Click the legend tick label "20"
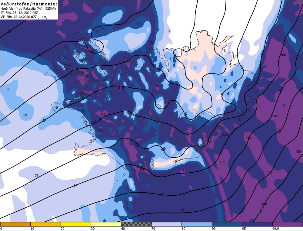The height and width of the screenshot is (231, 303). (x=62, y=229)
